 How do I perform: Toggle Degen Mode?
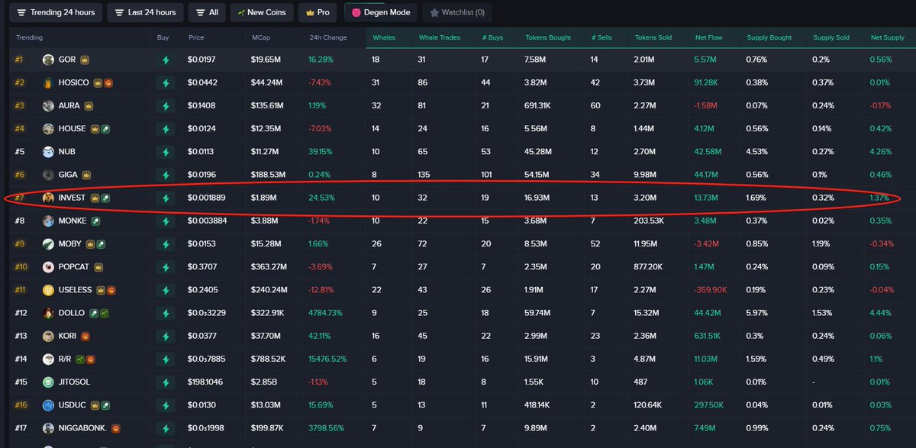382,12
